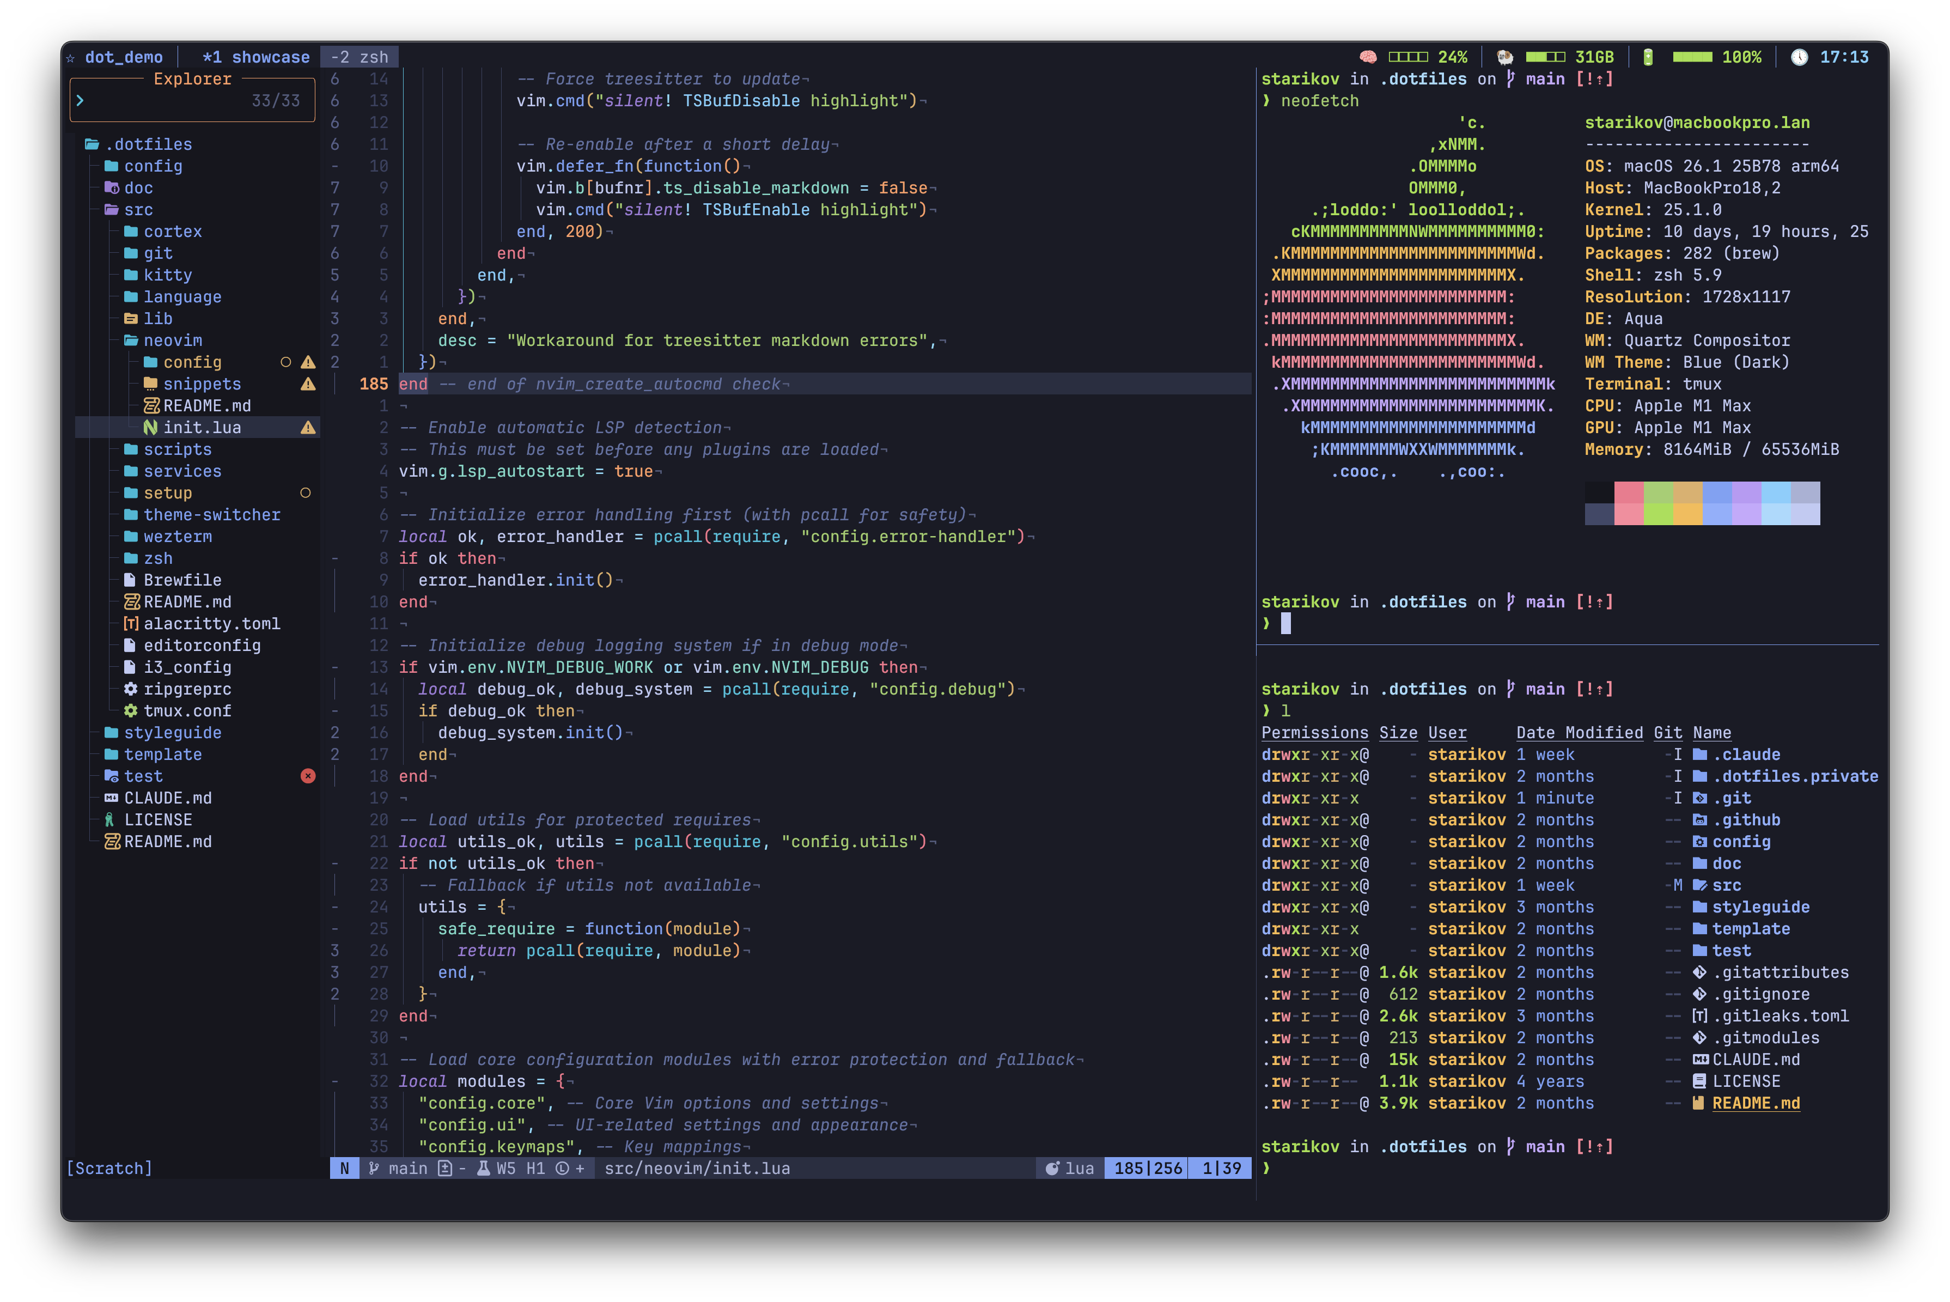
Task: Click the clock icon in tmux status bar
Action: [x=1799, y=57]
